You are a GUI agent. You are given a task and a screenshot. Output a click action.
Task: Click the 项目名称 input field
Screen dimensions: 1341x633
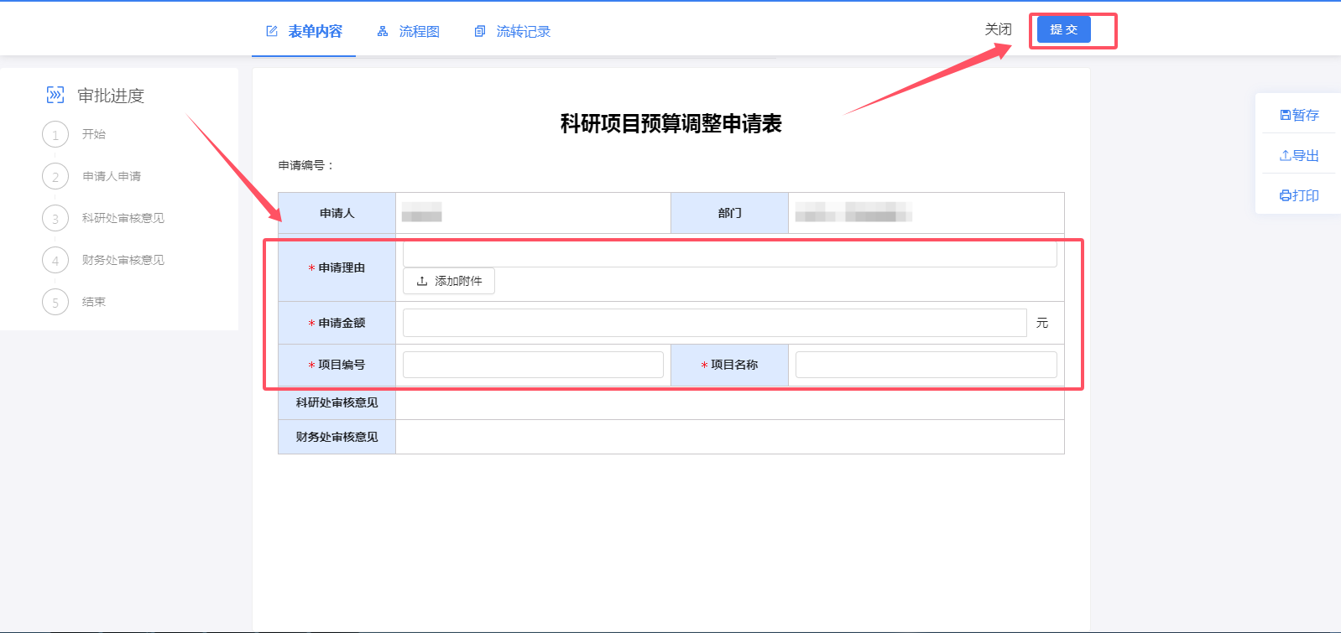pos(926,365)
